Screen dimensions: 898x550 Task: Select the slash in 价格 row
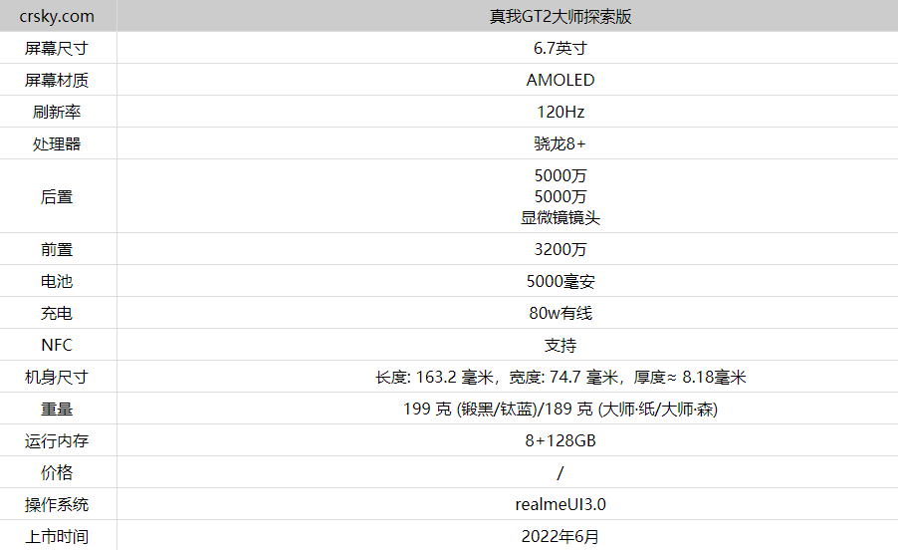(561, 473)
